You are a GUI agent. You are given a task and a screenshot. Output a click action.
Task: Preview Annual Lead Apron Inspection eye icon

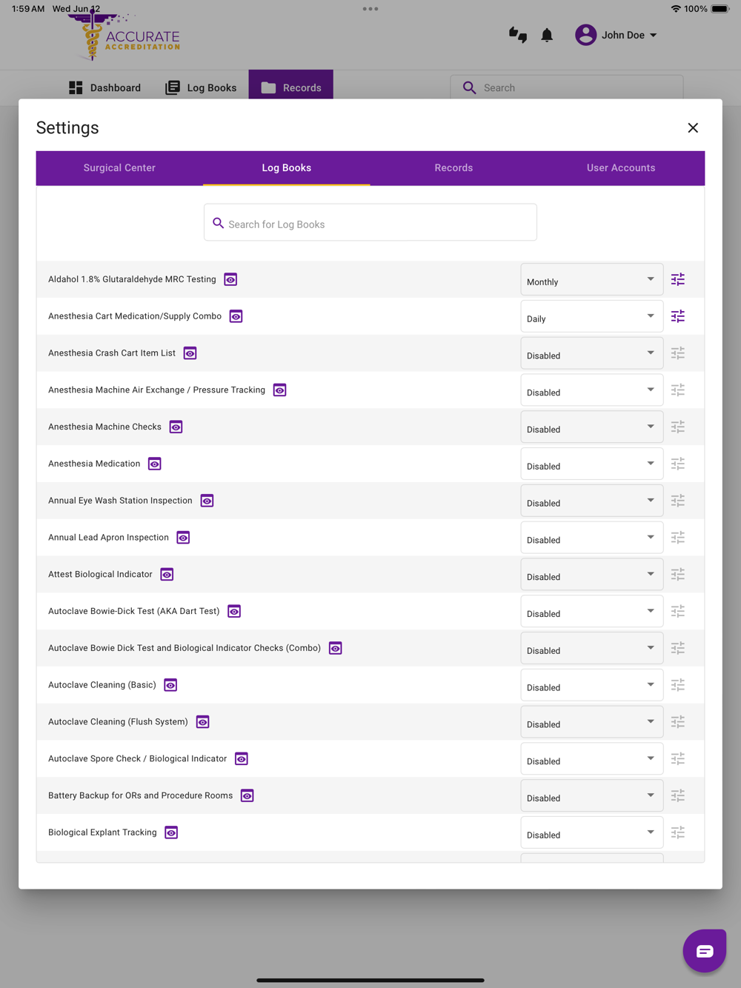coord(183,538)
